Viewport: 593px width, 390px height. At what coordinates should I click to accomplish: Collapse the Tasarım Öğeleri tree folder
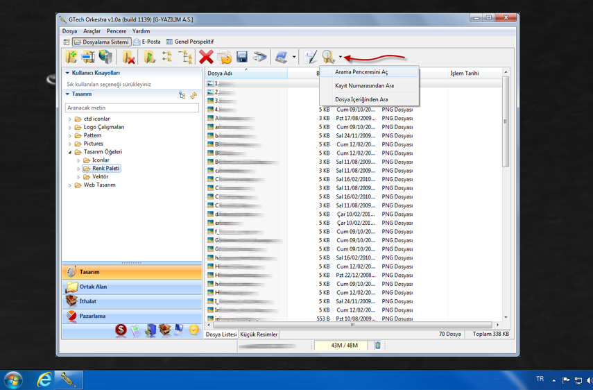[x=70, y=152]
